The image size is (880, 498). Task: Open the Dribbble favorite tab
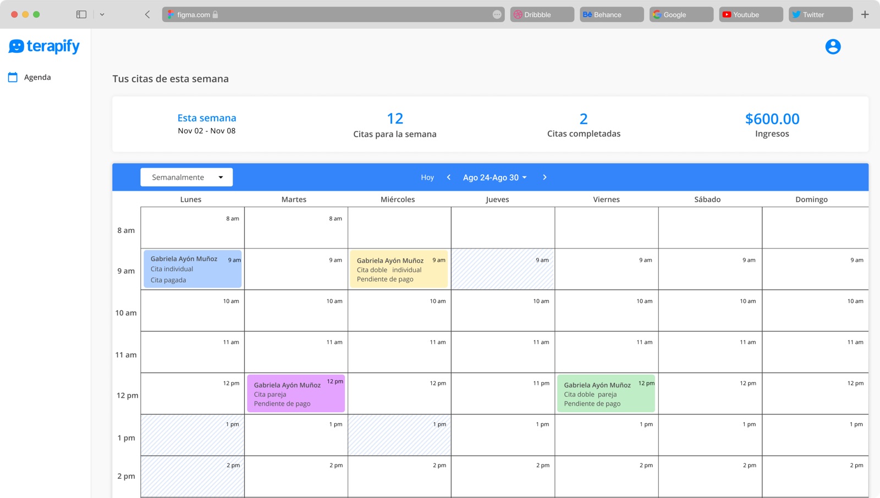542,14
